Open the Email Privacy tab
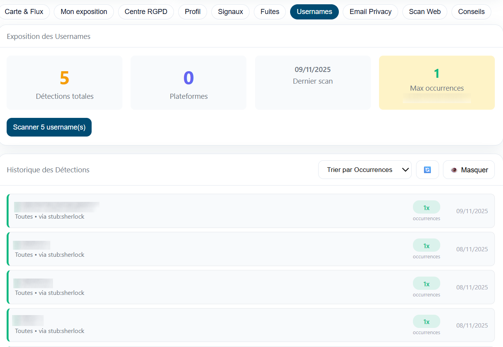 (370, 12)
